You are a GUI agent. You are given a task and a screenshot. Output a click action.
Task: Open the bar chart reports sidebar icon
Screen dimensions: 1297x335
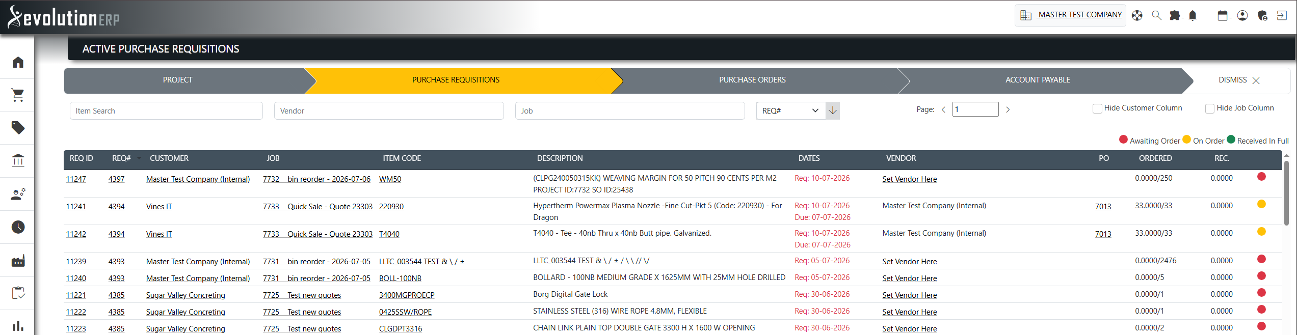point(18,326)
